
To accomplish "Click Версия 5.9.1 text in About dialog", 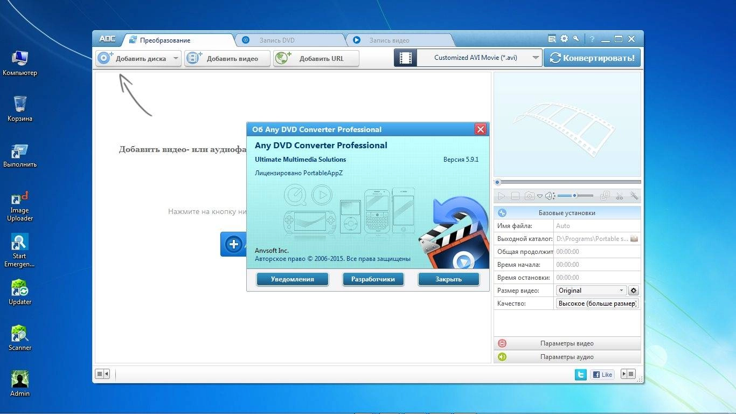I will tap(461, 160).
